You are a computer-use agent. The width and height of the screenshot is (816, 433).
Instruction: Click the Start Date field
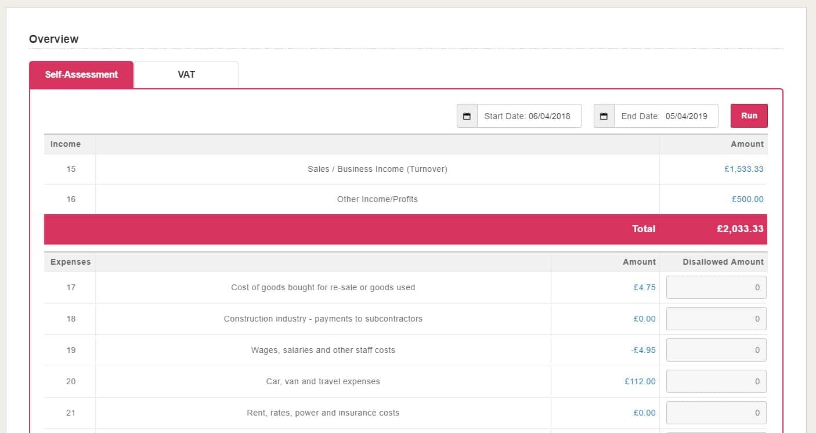pyautogui.click(x=529, y=116)
